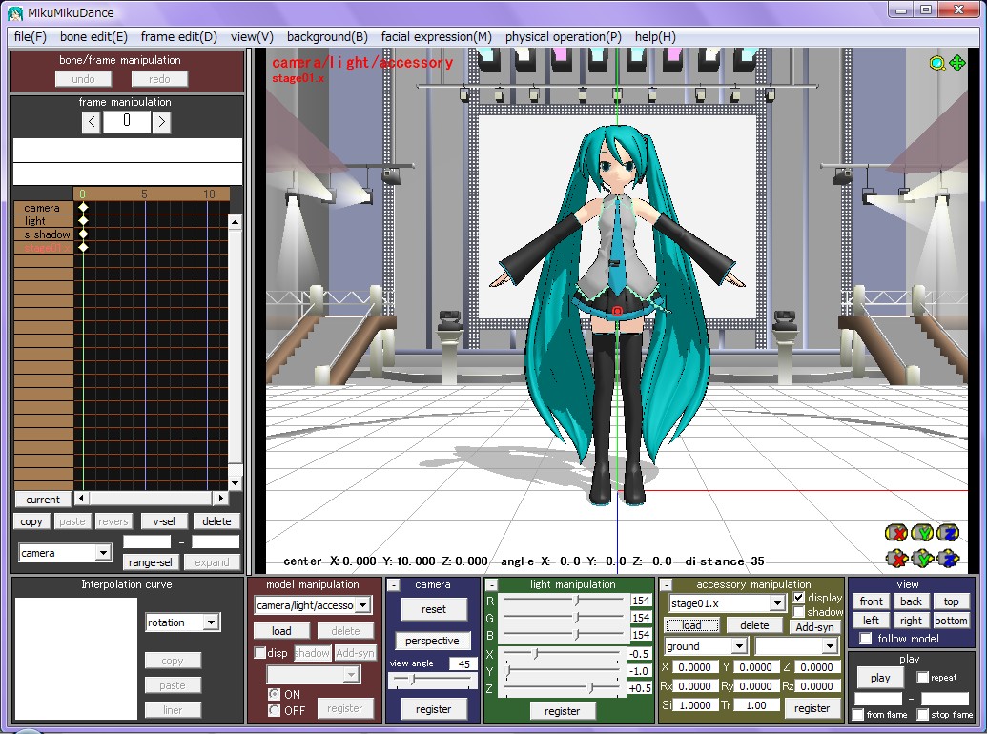Click the frame number input field
This screenshot has width=987, height=734.
(x=127, y=121)
